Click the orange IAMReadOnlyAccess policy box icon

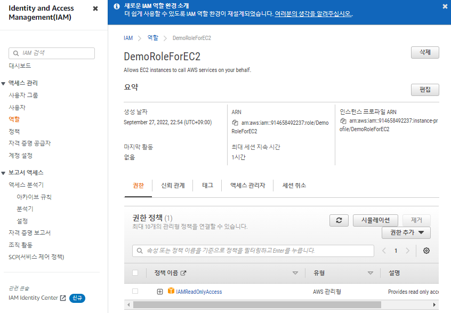coord(171,291)
